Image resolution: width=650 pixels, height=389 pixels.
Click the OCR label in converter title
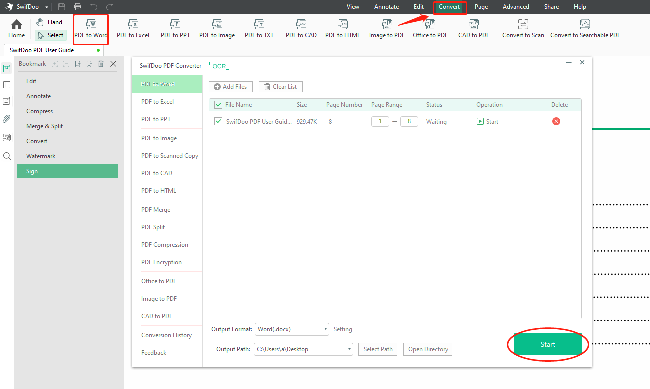(219, 66)
